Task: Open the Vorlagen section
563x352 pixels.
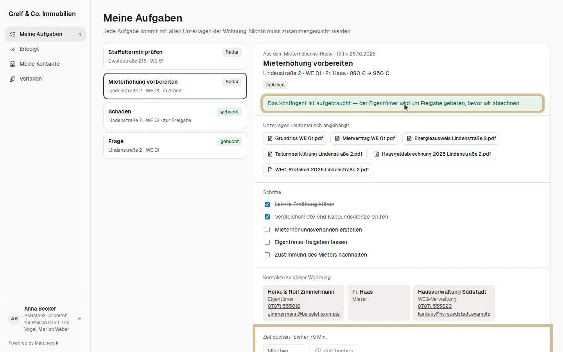Action: coord(45,79)
